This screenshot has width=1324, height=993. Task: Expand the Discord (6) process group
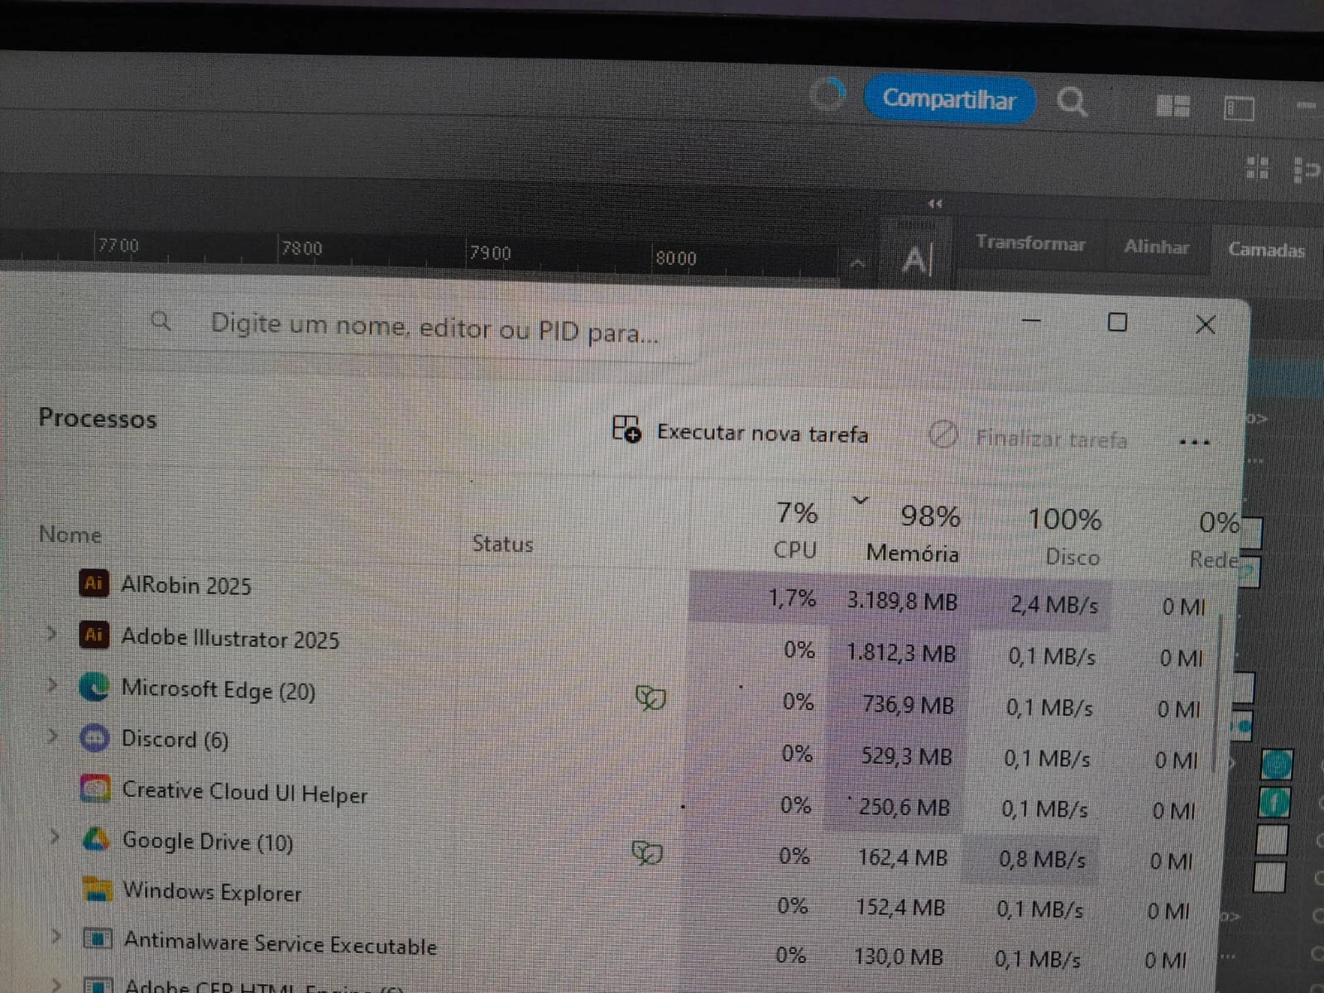pyautogui.click(x=54, y=736)
